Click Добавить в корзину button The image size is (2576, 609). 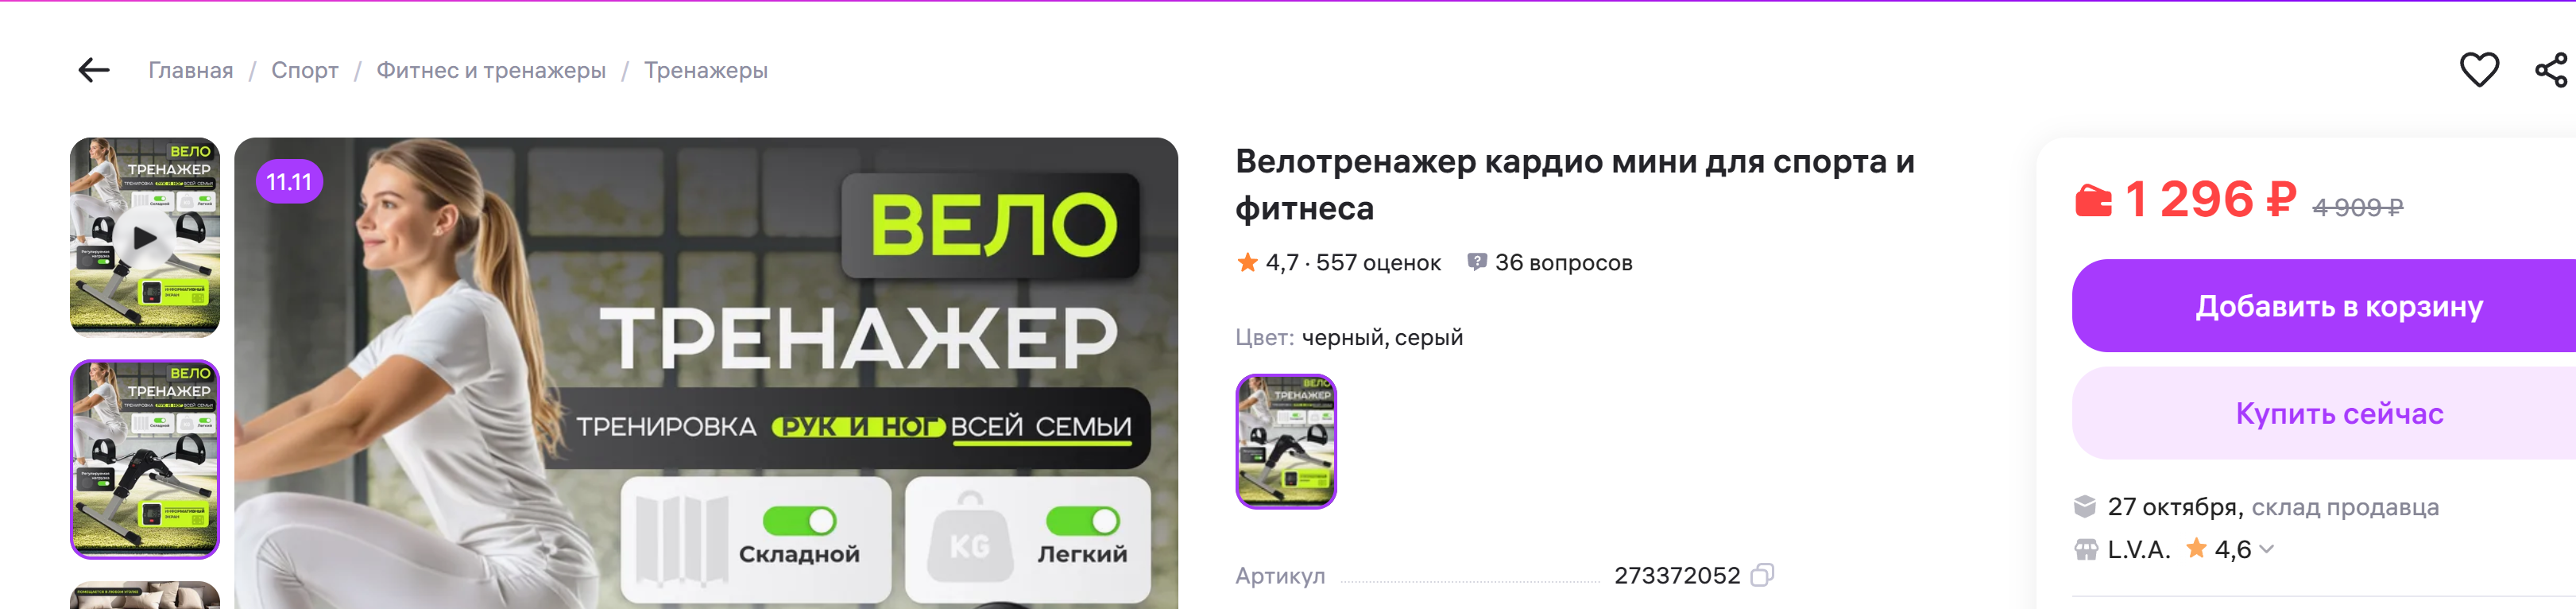(x=2338, y=306)
